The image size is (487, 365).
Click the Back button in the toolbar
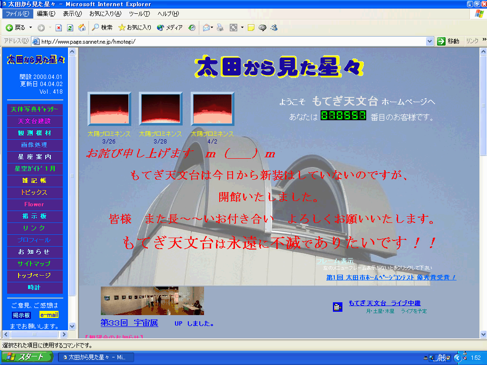(x=15, y=28)
